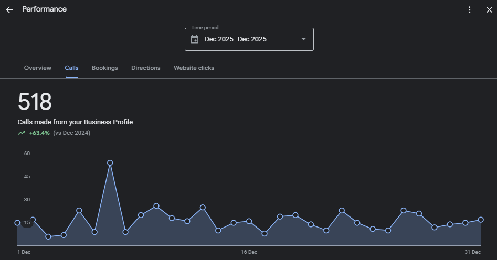Switch to the Overview tab
Image resolution: width=497 pixels, height=260 pixels.
click(38, 68)
